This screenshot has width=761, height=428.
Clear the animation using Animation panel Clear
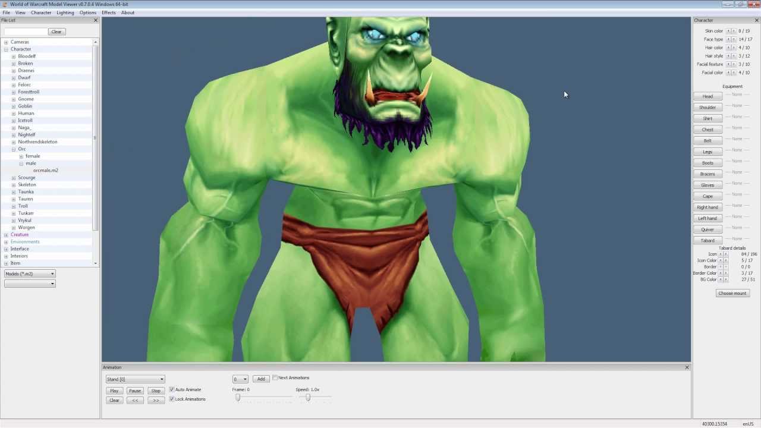coord(114,400)
